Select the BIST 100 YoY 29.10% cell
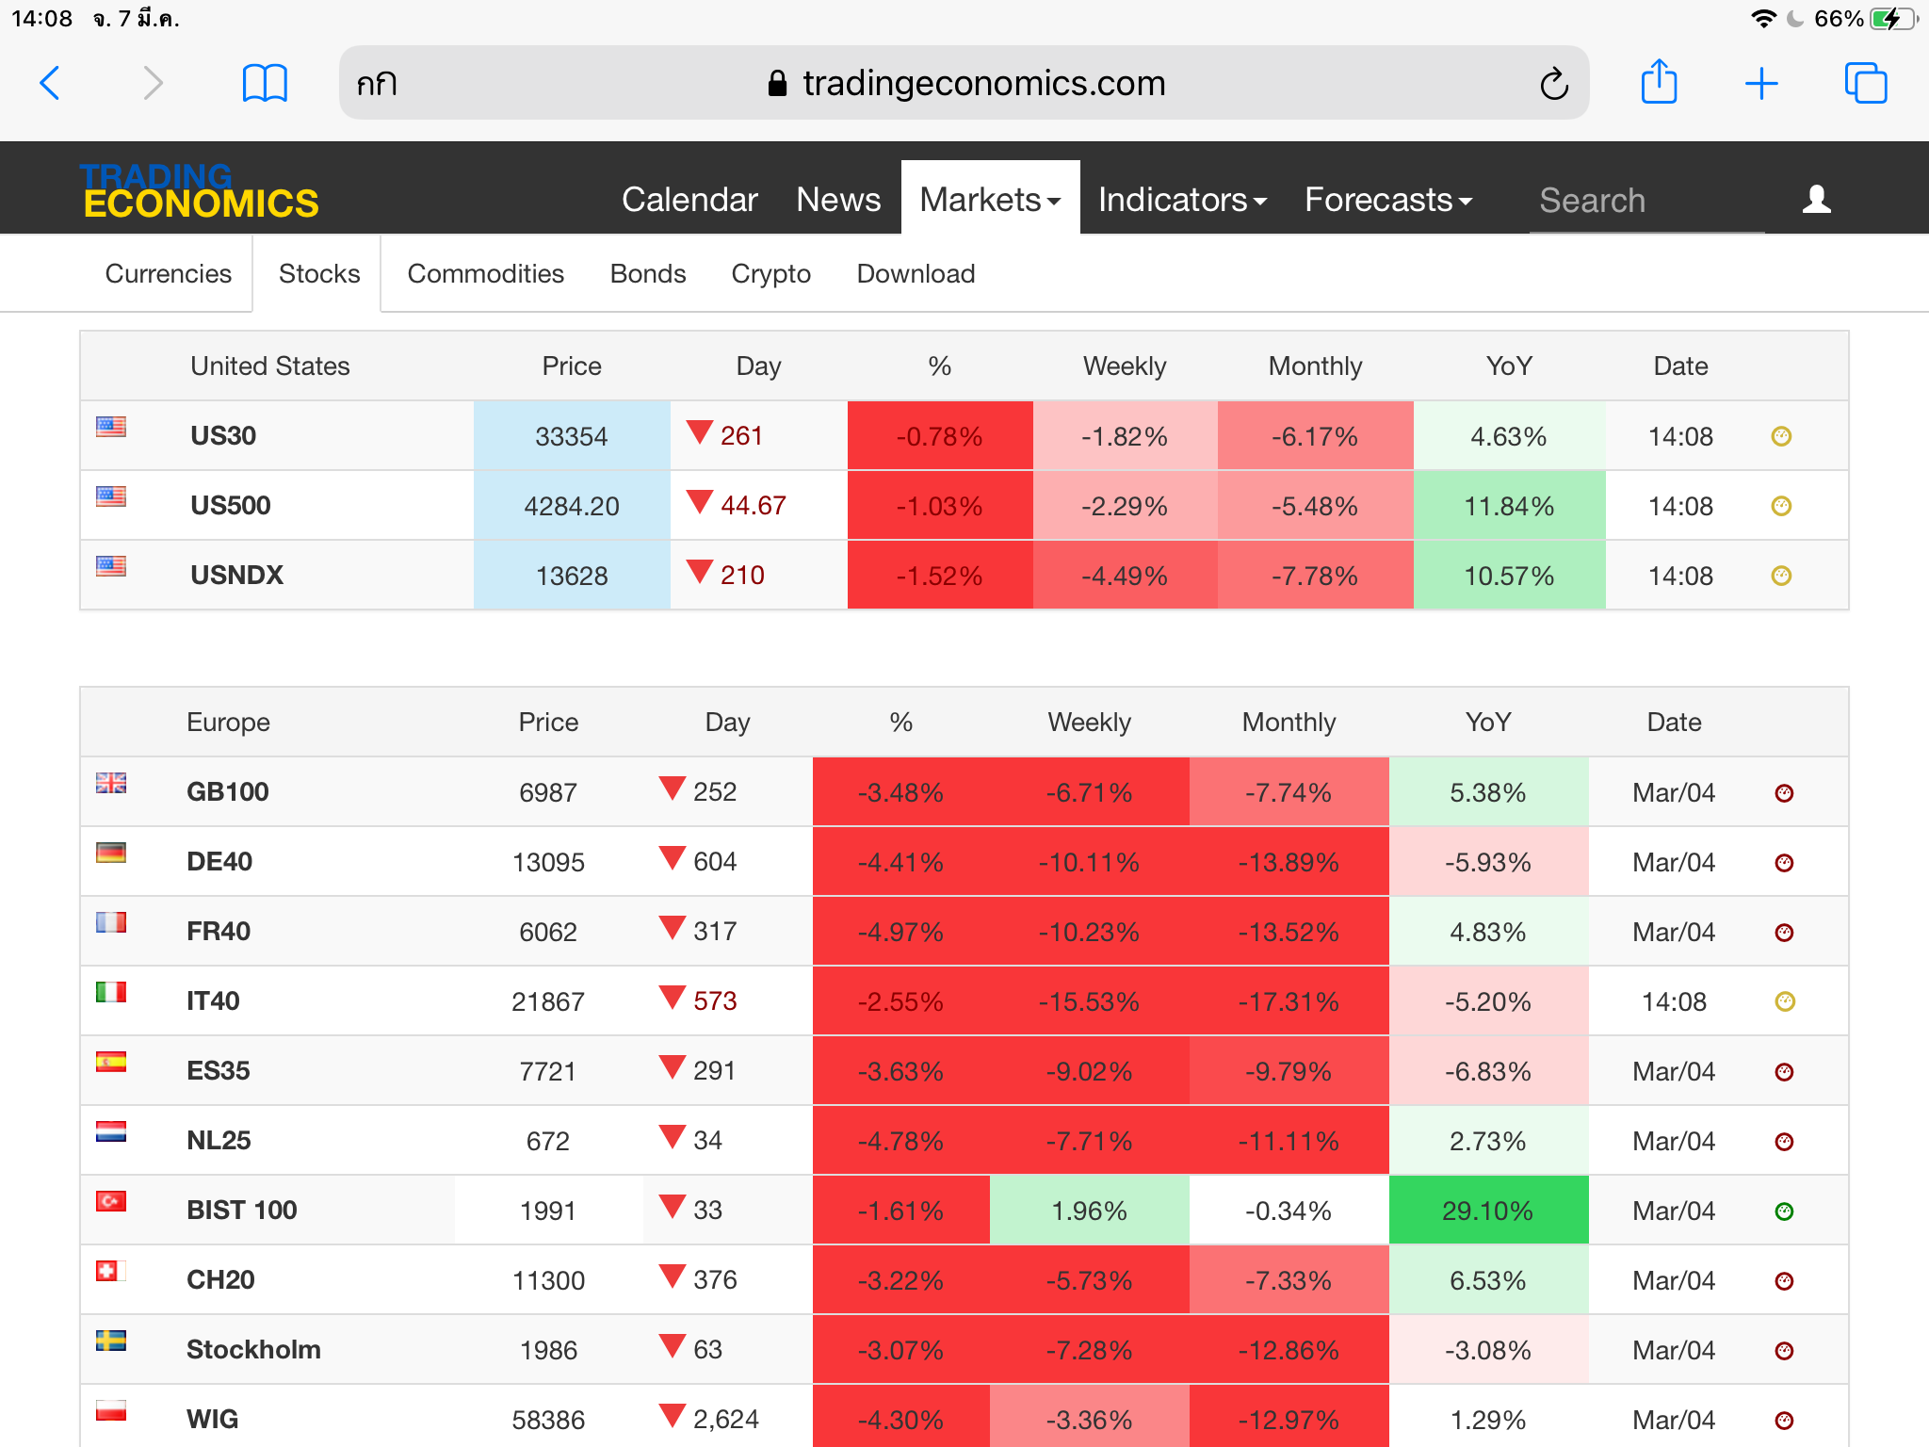Image resolution: width=1929 pixels, height=1447 pixels. coord(1488,1211)
